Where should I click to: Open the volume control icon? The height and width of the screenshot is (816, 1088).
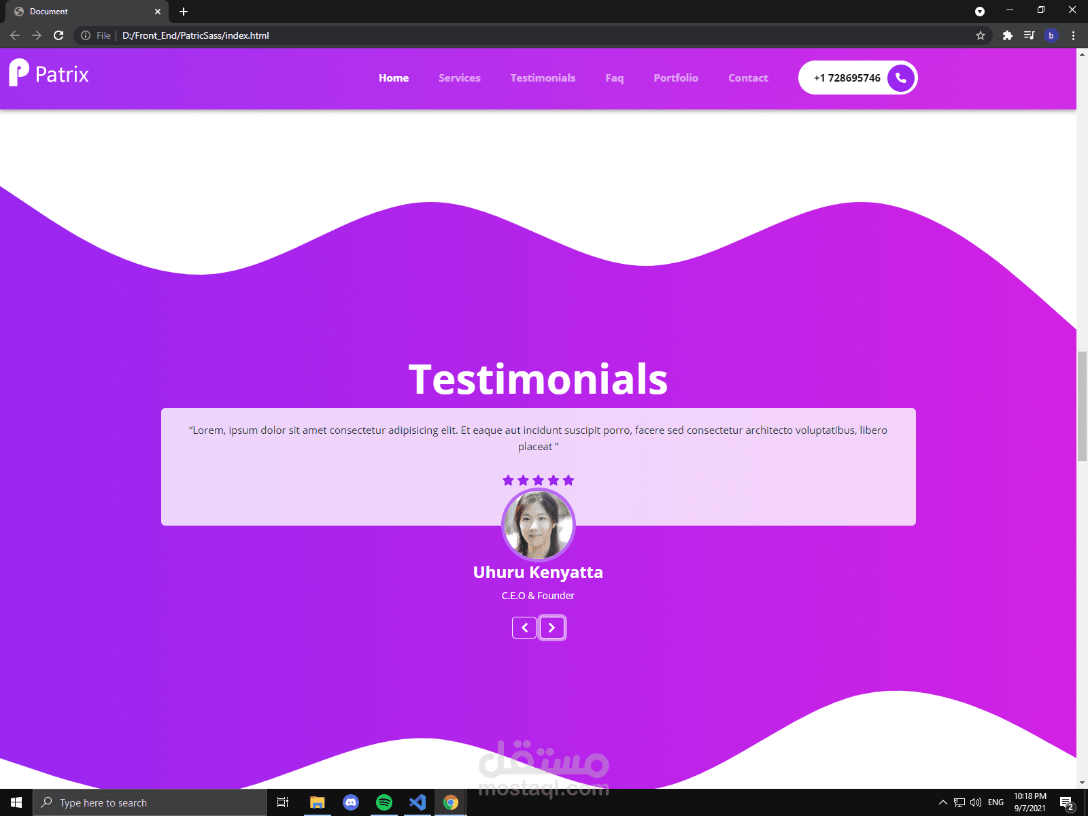click(976, 802)
